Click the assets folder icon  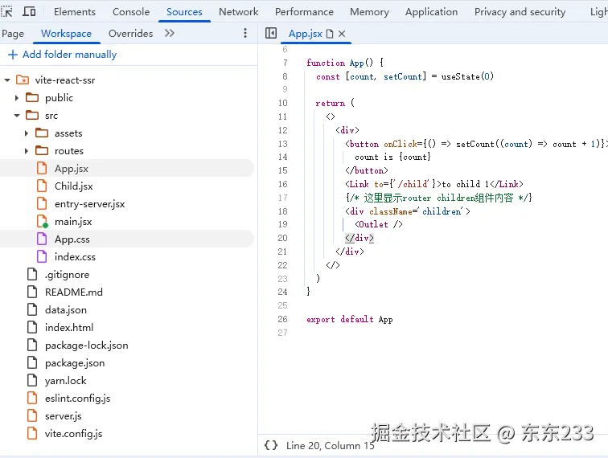(42, 133)
